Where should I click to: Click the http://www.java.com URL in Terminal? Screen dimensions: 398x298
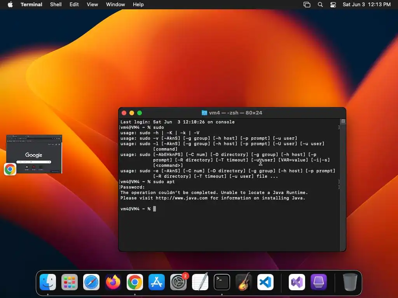click(x=182, y=198)
